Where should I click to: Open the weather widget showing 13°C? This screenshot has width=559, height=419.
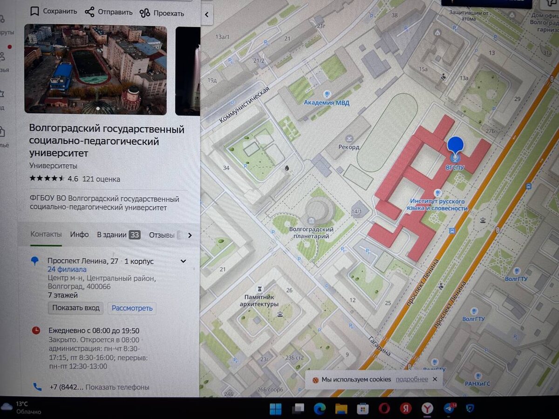click(x=21, y=408)
